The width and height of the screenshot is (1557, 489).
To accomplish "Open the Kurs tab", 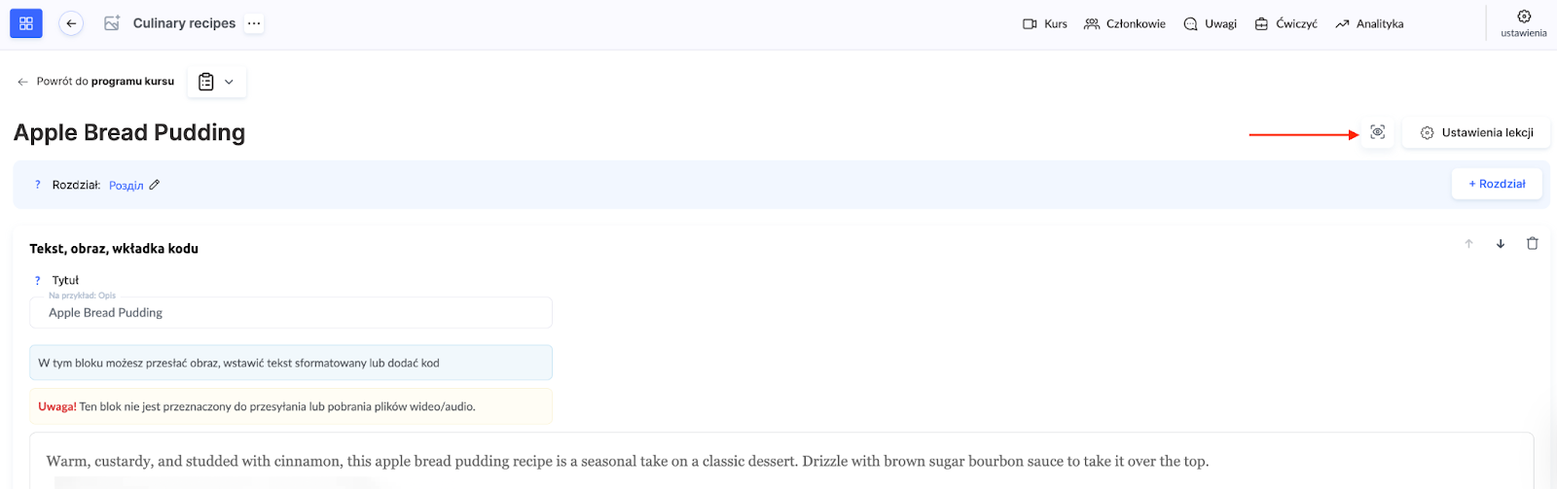I will 1045,24.
